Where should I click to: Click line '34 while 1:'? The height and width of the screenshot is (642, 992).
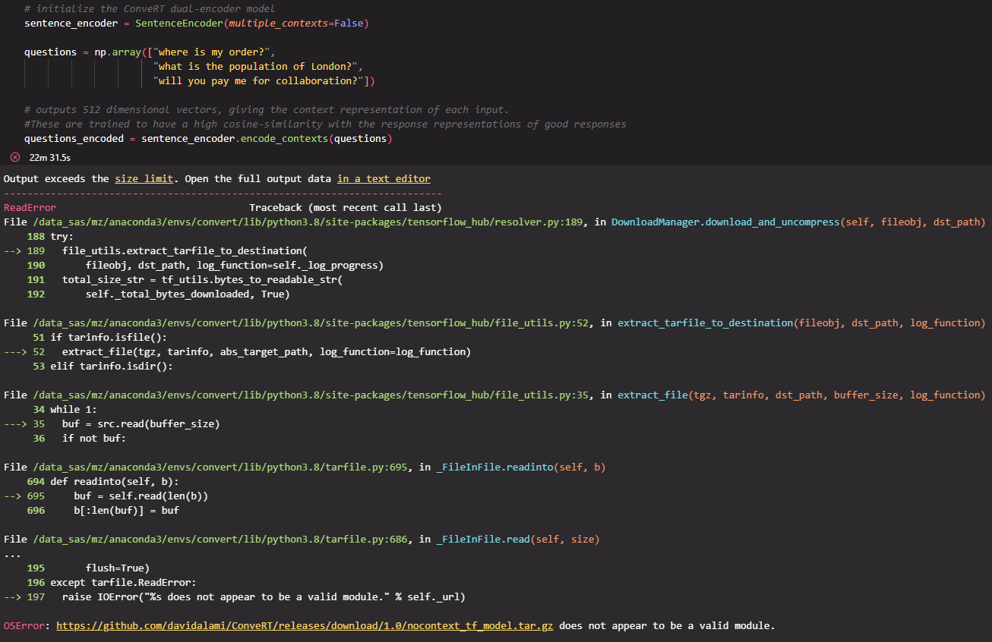click(x=65, y=410)
